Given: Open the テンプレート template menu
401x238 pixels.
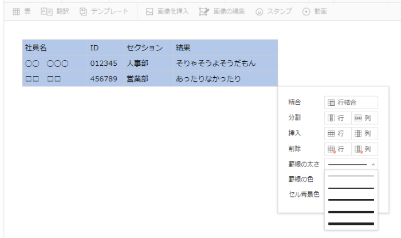Looking at the screenshot, I should (x=104, y=11).
